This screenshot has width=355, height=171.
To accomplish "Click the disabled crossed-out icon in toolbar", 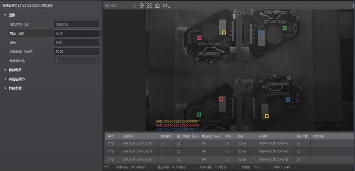I will [134, 6].
